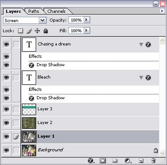Click the Create new layer icon

141,161
